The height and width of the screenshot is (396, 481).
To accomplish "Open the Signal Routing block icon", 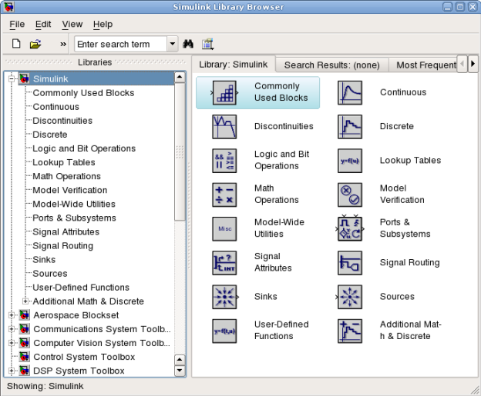I will coord(350,263).
